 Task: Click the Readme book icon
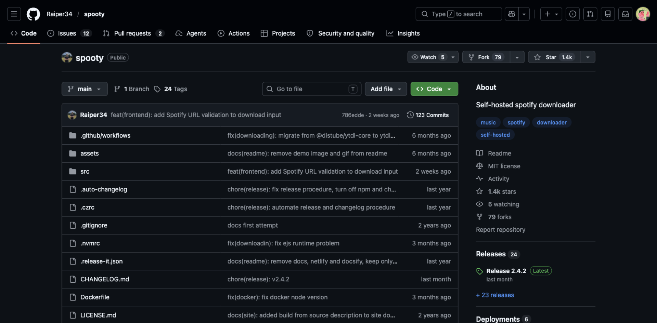pos(479,153)
